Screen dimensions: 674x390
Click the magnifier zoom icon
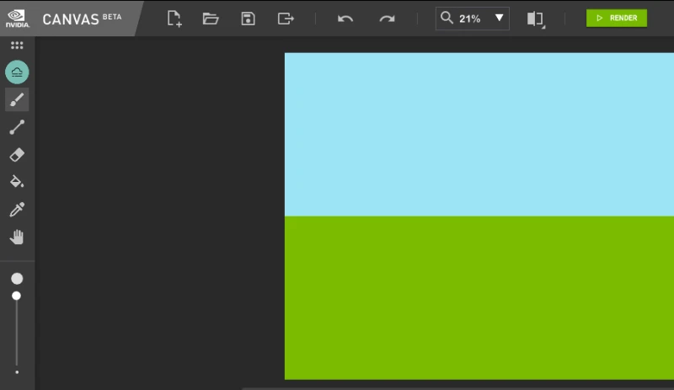coord(447,18)
